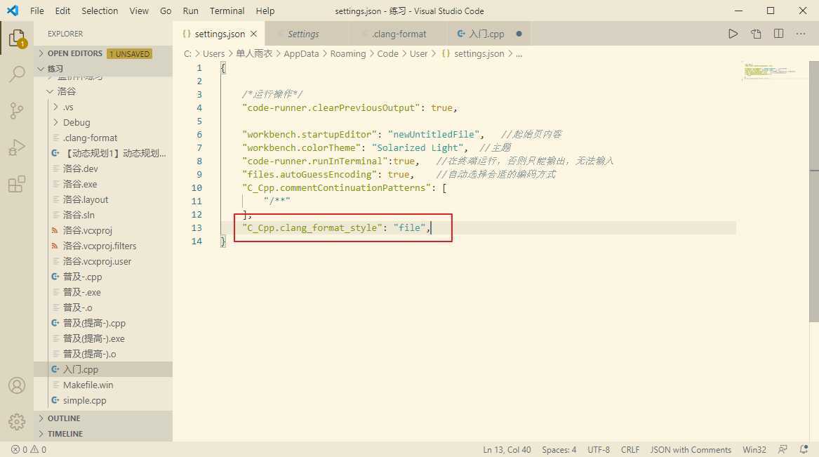Click Win32 configuration status item
The height and width of the screenshot is (457, 819).
754,450
